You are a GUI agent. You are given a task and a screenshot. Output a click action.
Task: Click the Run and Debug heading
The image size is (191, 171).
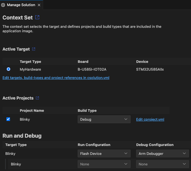pyautogui.click(x=22, y=136)
